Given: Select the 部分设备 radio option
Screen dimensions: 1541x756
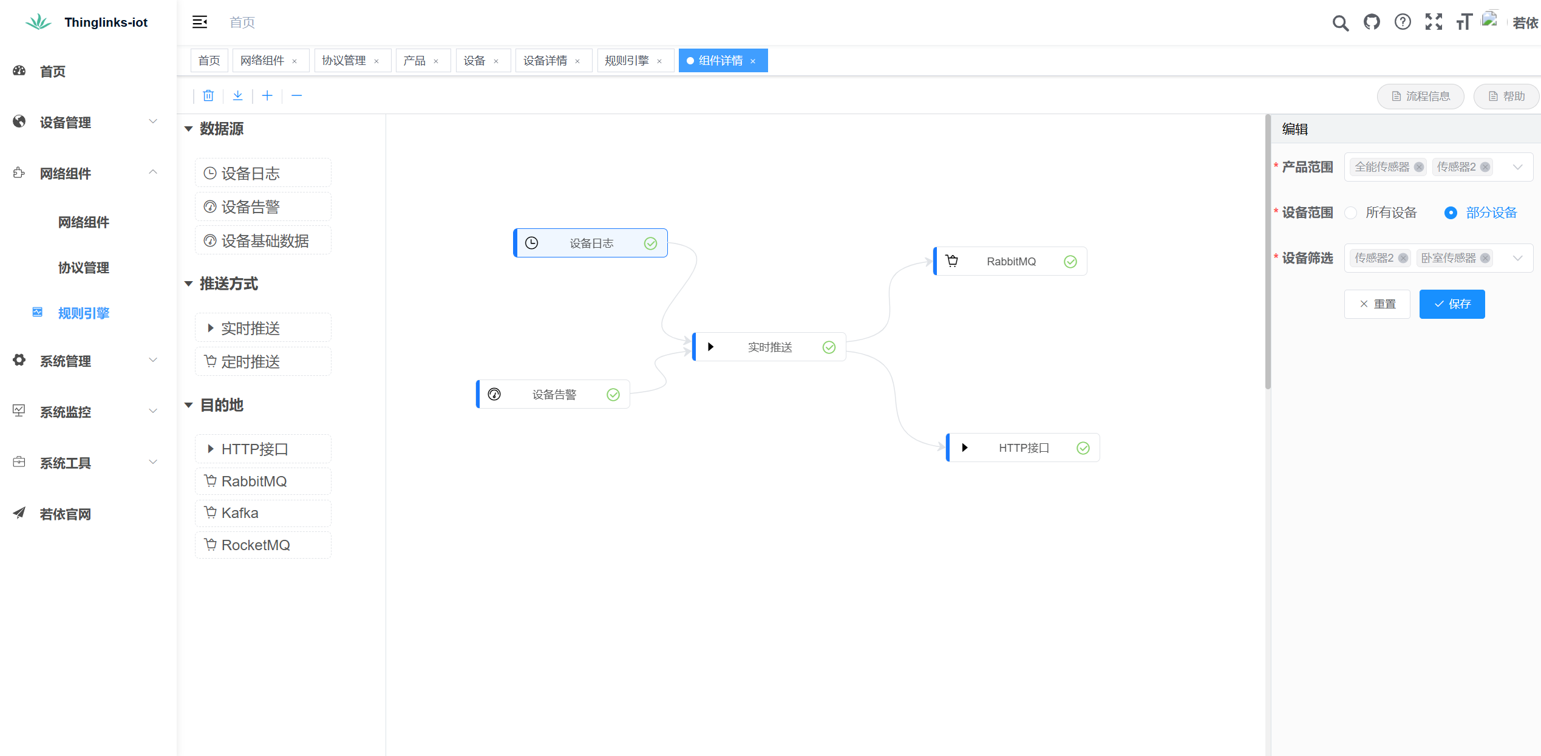Looking at the screenshot, I should [x=1451, y=213].
